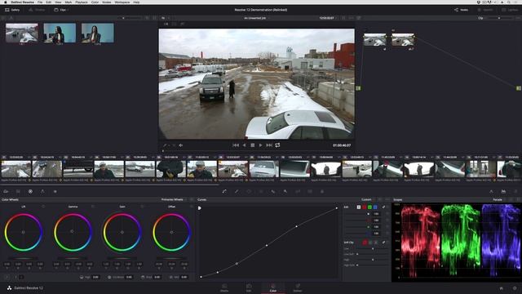Screen dimensions: 522x294
Task: Open the Blur palette icon
Action: [273, 192]
